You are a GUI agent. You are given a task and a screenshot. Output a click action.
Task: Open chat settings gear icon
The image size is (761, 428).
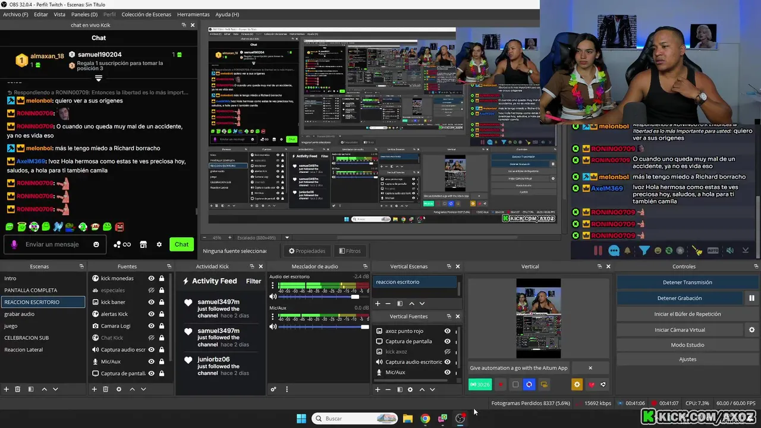pyautogui.click(x=159, y=244)
